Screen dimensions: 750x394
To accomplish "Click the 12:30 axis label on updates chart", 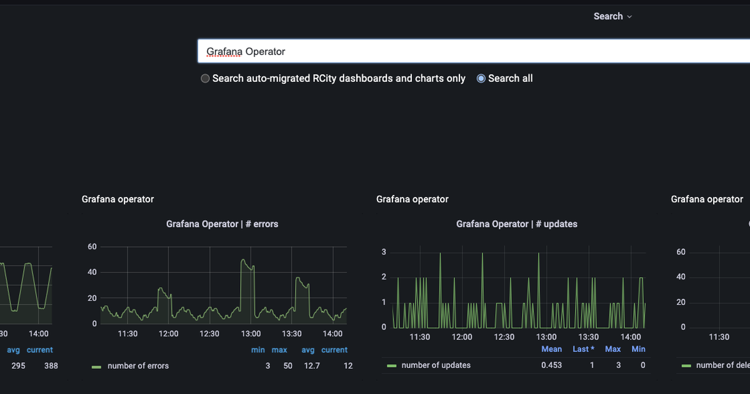I will click(504, 337).
